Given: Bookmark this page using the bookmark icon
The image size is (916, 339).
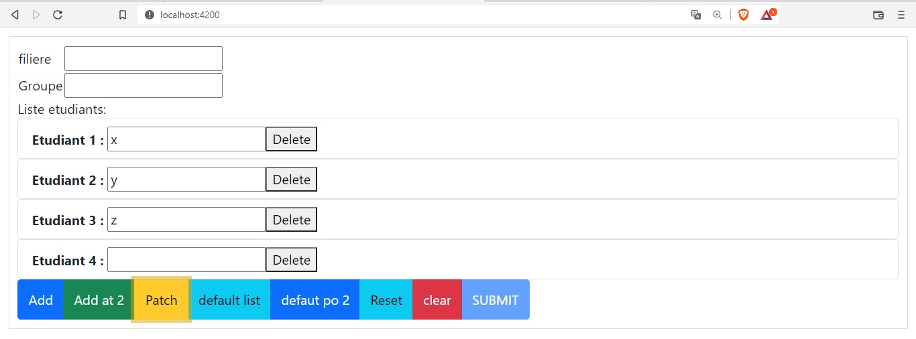Looking at the screenshot, I should 123,15.
